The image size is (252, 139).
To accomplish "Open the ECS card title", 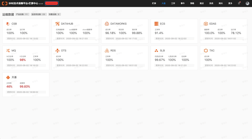I will point(163,24).
